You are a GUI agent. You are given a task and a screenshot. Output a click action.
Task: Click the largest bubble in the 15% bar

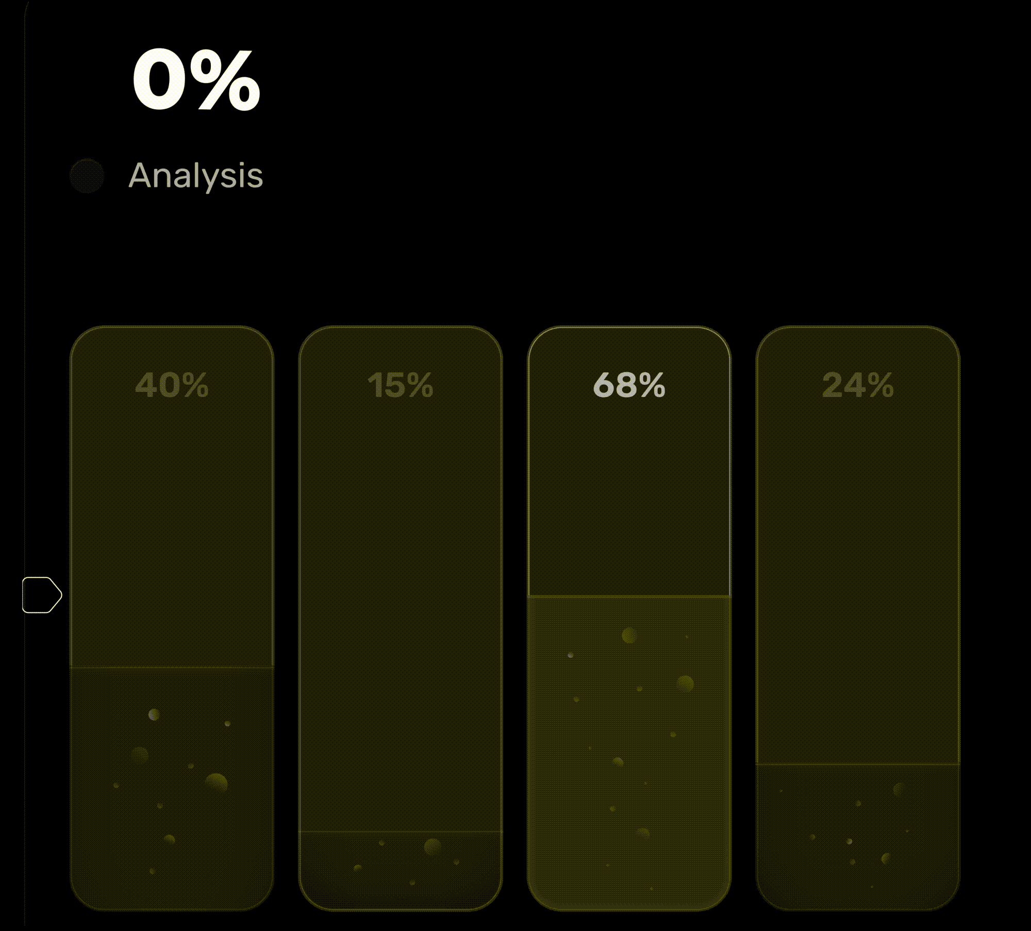tap(433, 846)
